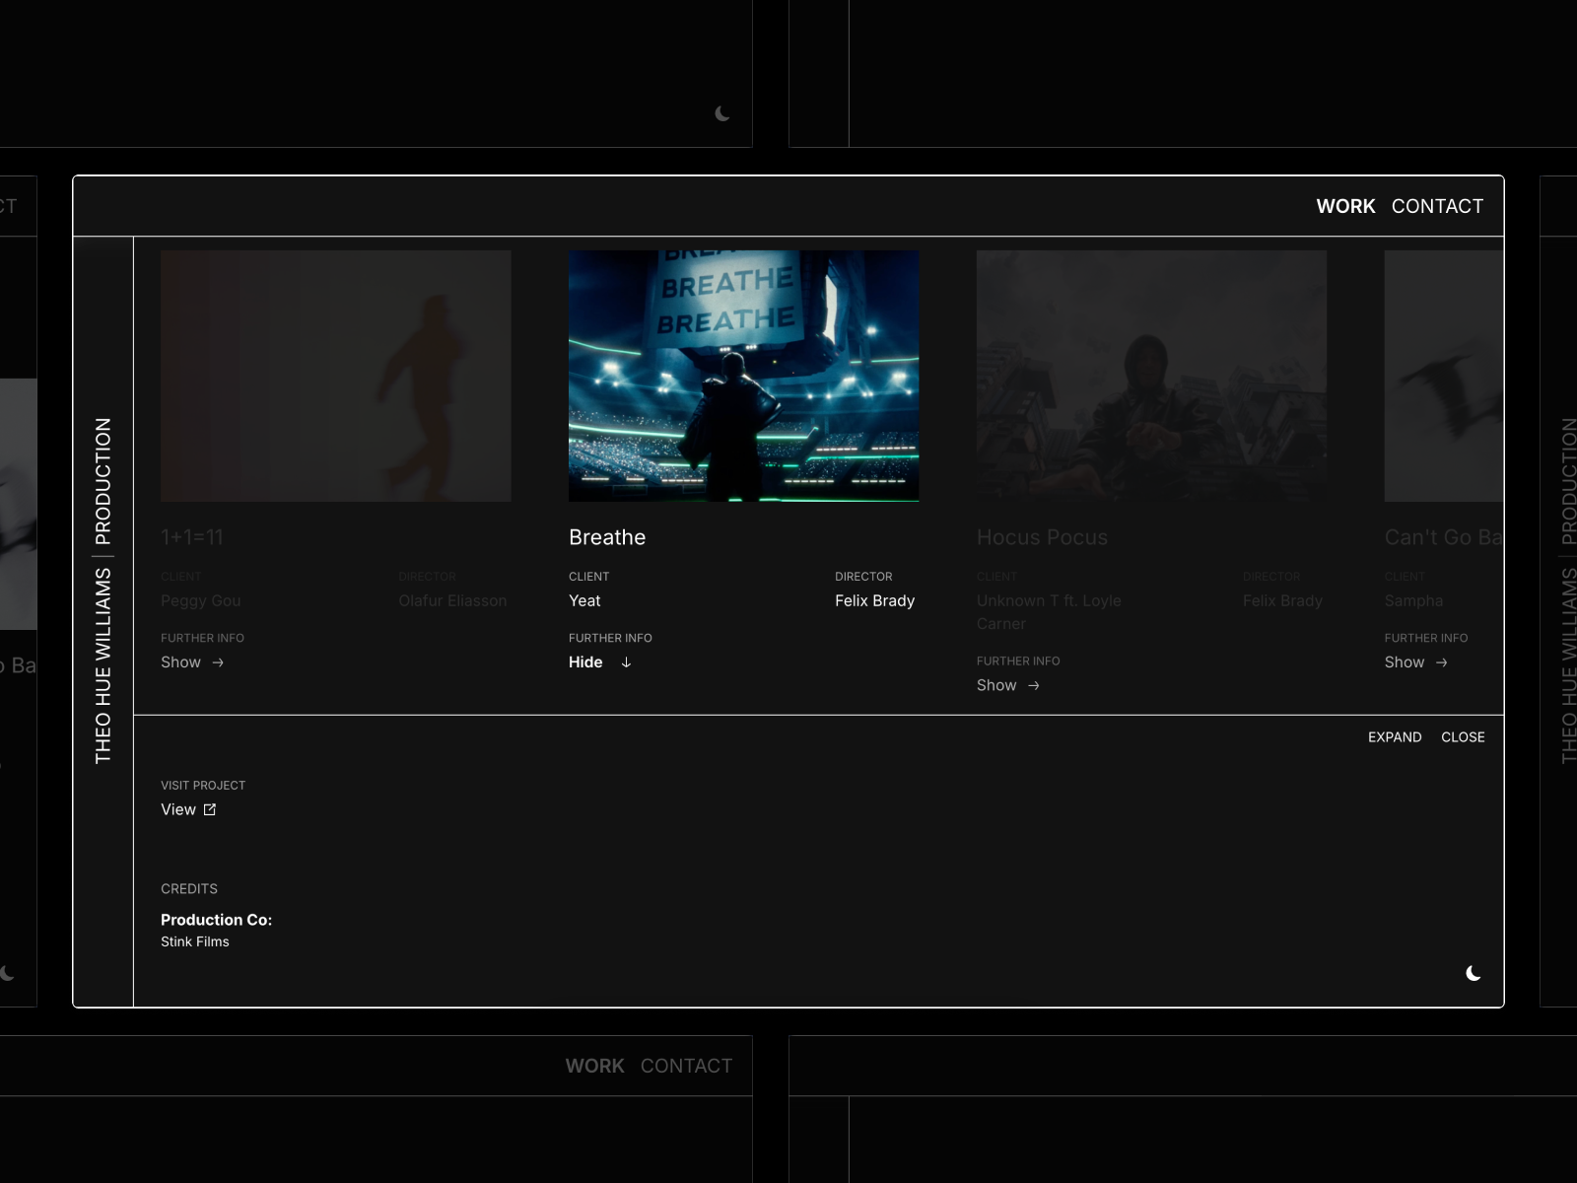This screenshot has height=1183, width=1577.
Task: Click Peggy Gou client name
Action: [200, 600]
